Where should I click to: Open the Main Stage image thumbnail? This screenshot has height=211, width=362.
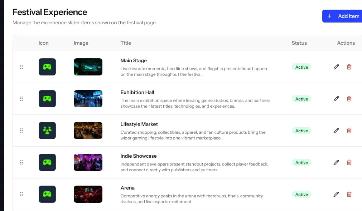coord(88,67)
